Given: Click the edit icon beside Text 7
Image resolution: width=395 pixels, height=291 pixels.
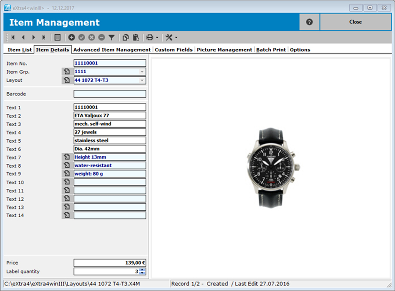Looking at the screenshot, I should (67, 157).
